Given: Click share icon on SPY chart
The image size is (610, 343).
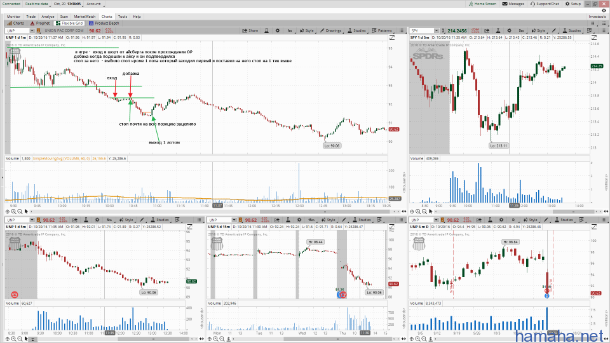Looking at the screenshot, I should pyautogui.click(x=487, y=30).
